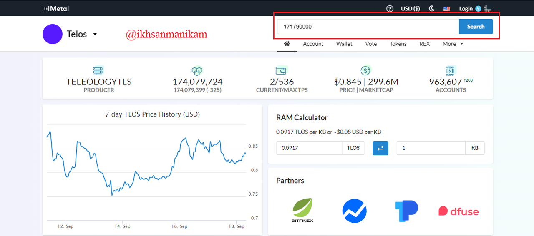Click the TPS wallet icon
Screen dimensions: 534x236
tap(282, 70)
